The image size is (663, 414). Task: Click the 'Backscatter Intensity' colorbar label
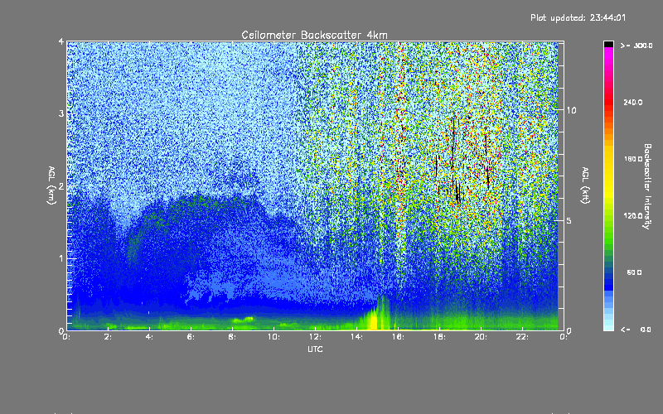pos(647,186)
